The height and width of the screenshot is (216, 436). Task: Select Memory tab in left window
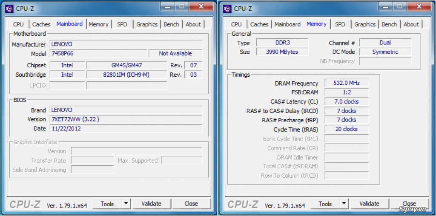pos(98,24)
